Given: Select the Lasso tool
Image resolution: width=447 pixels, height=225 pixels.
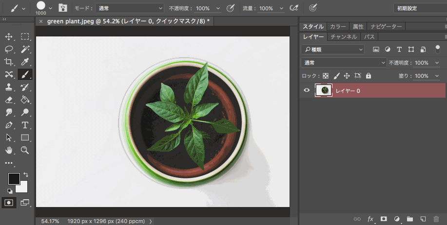Looking at the screenshot, I should point(9,49).
